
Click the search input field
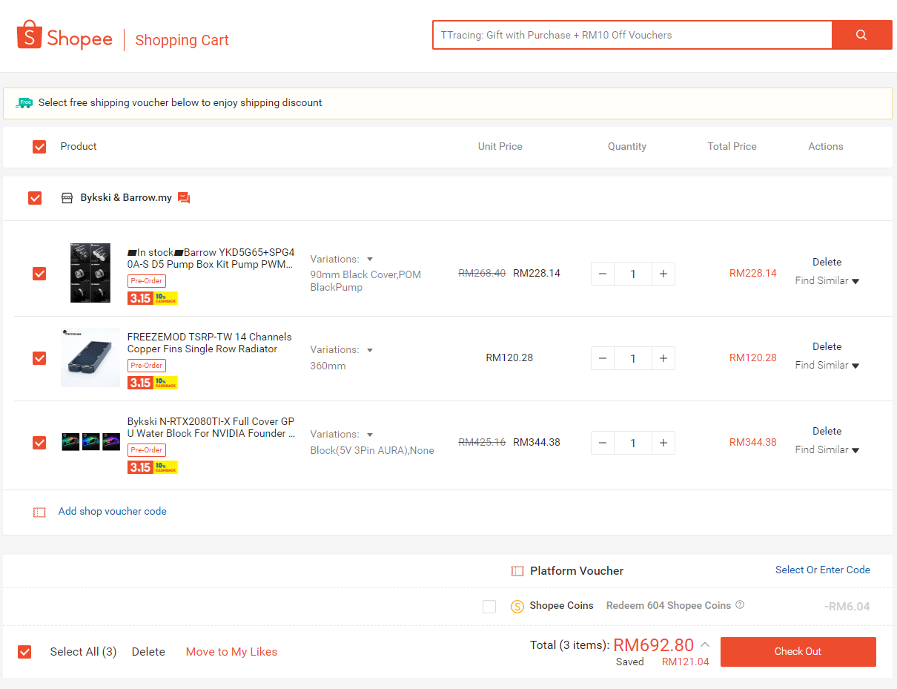[632, 35]
